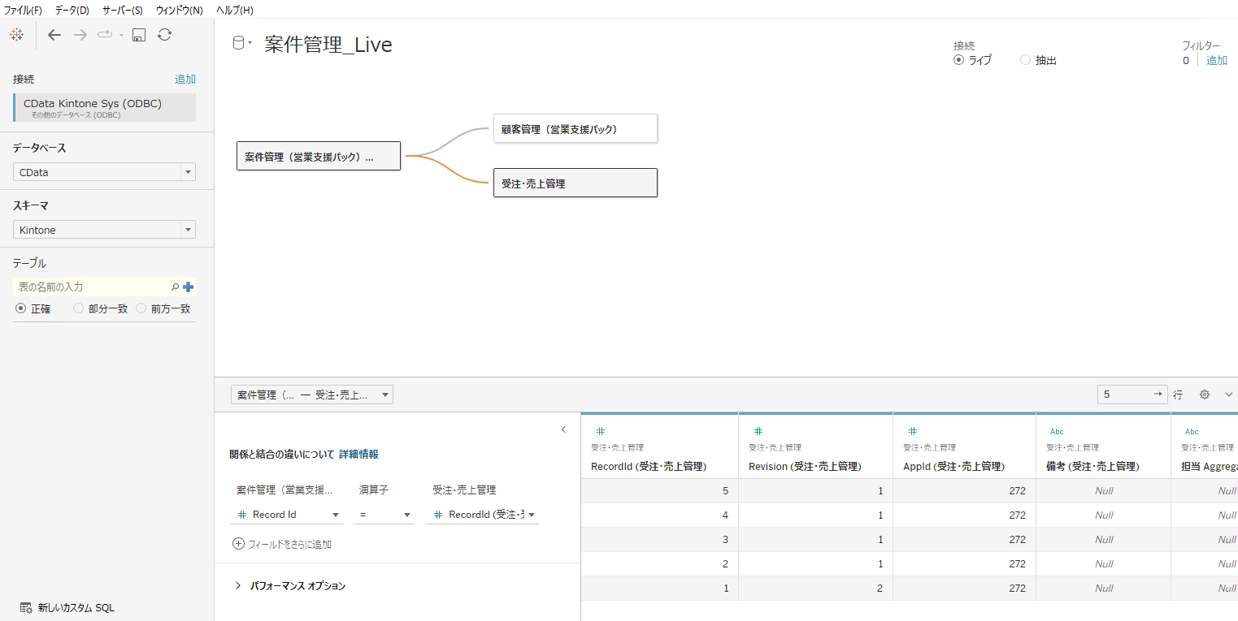Open the 詳細情報 link
The height and width of the screenshot is (621, 1238).
click(358, 454)
